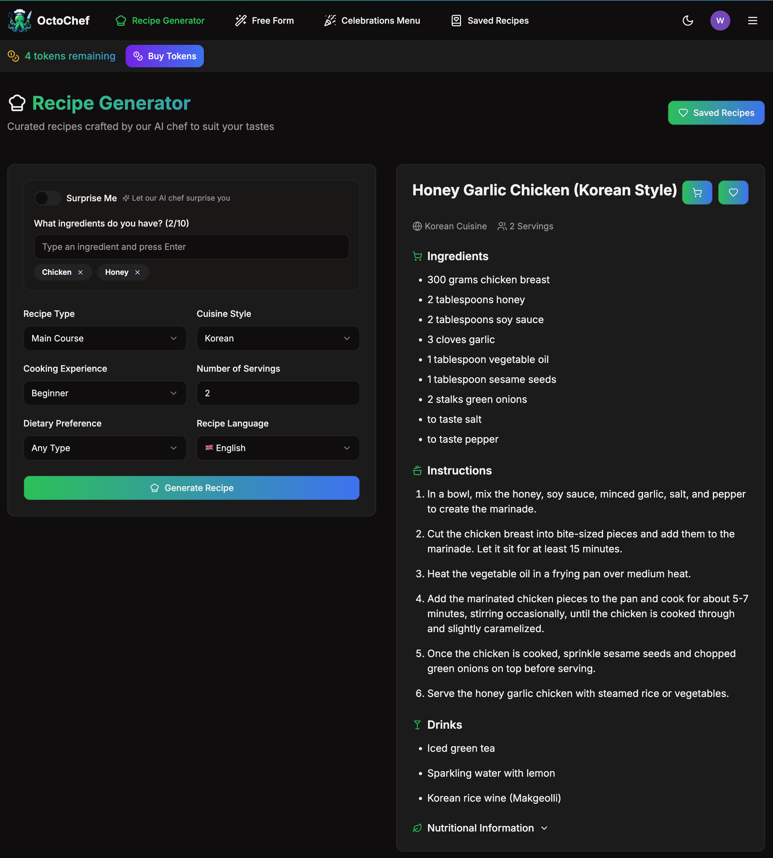Expand the Nutritional Information section

(480, 828)
